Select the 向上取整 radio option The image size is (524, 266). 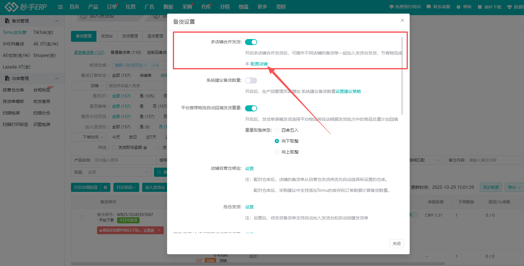(x=277, y=152)
